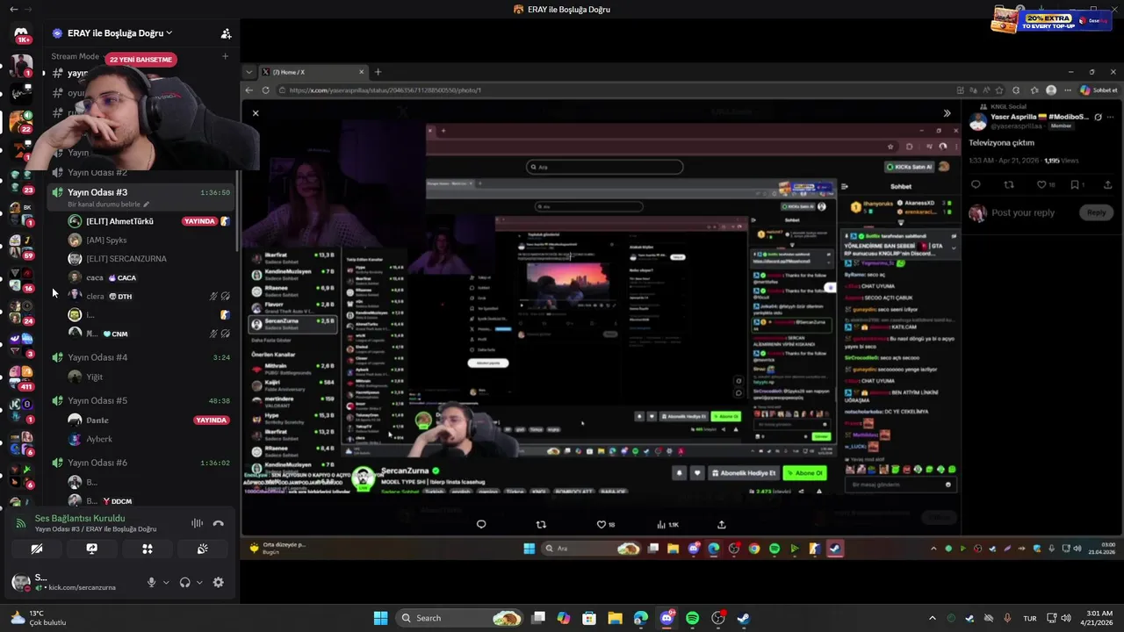1124x632 pixels.
Task: Select user Ayberk in Yayın Odası #5
Action: [99, 439]
